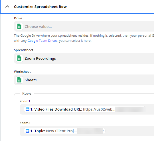Open the Google Team Drives link

pos(42,41)
